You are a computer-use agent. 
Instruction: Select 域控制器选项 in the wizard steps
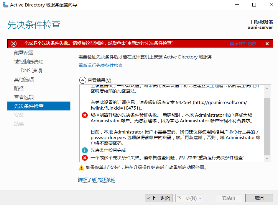[x=29, y=62]
